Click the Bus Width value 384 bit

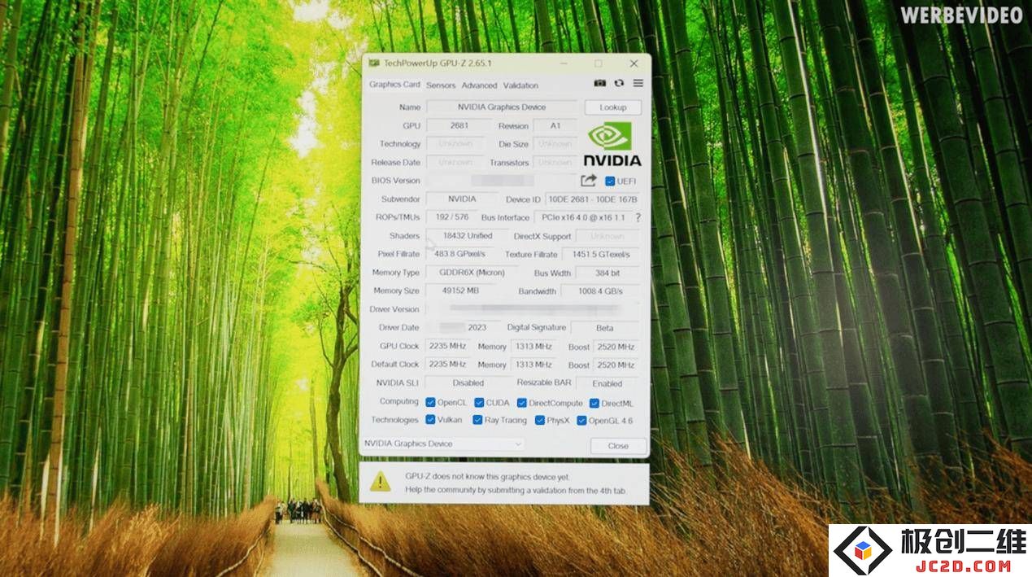coord(607,273)
